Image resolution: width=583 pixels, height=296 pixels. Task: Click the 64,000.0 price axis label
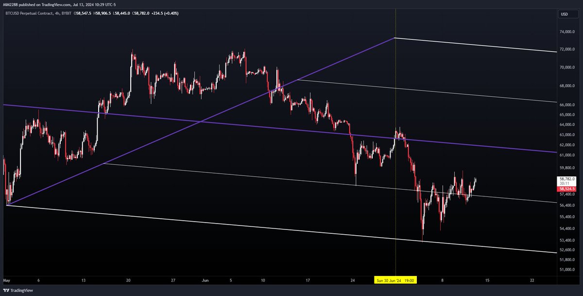click(x=568, y=125)
